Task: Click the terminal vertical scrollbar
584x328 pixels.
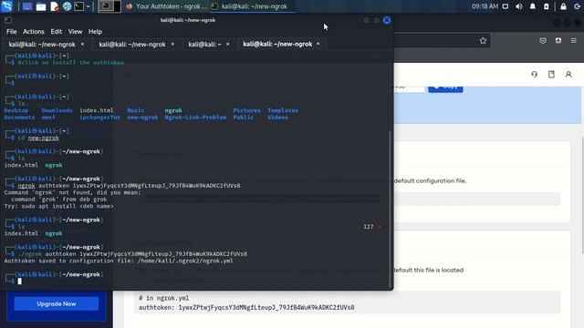Action: 391,209
